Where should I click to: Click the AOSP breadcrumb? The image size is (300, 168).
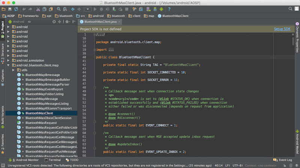click(x=9, y=16)
